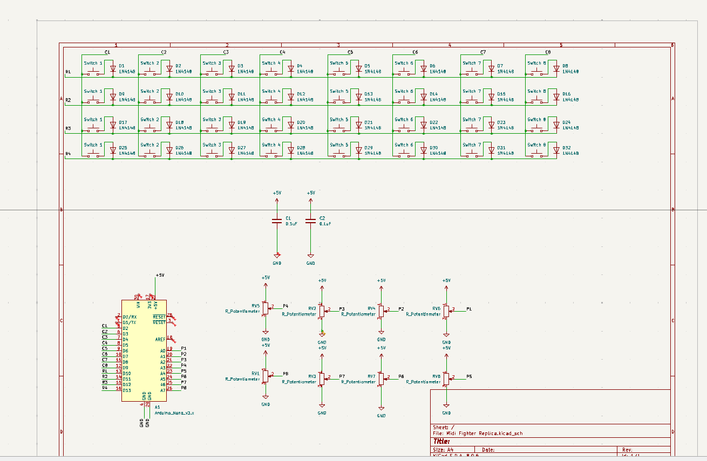Image resolution: width=707 pixels, height=461 pixels.
Task: Click the Rev: field in title block
Action: (x=627, y=449)
